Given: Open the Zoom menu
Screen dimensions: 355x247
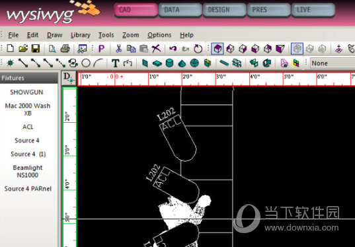Looking at the screenshot, I should click(x=131, y=35).
